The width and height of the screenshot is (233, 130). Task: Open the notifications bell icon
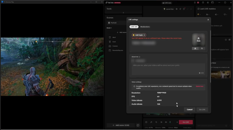pos(195,3)
